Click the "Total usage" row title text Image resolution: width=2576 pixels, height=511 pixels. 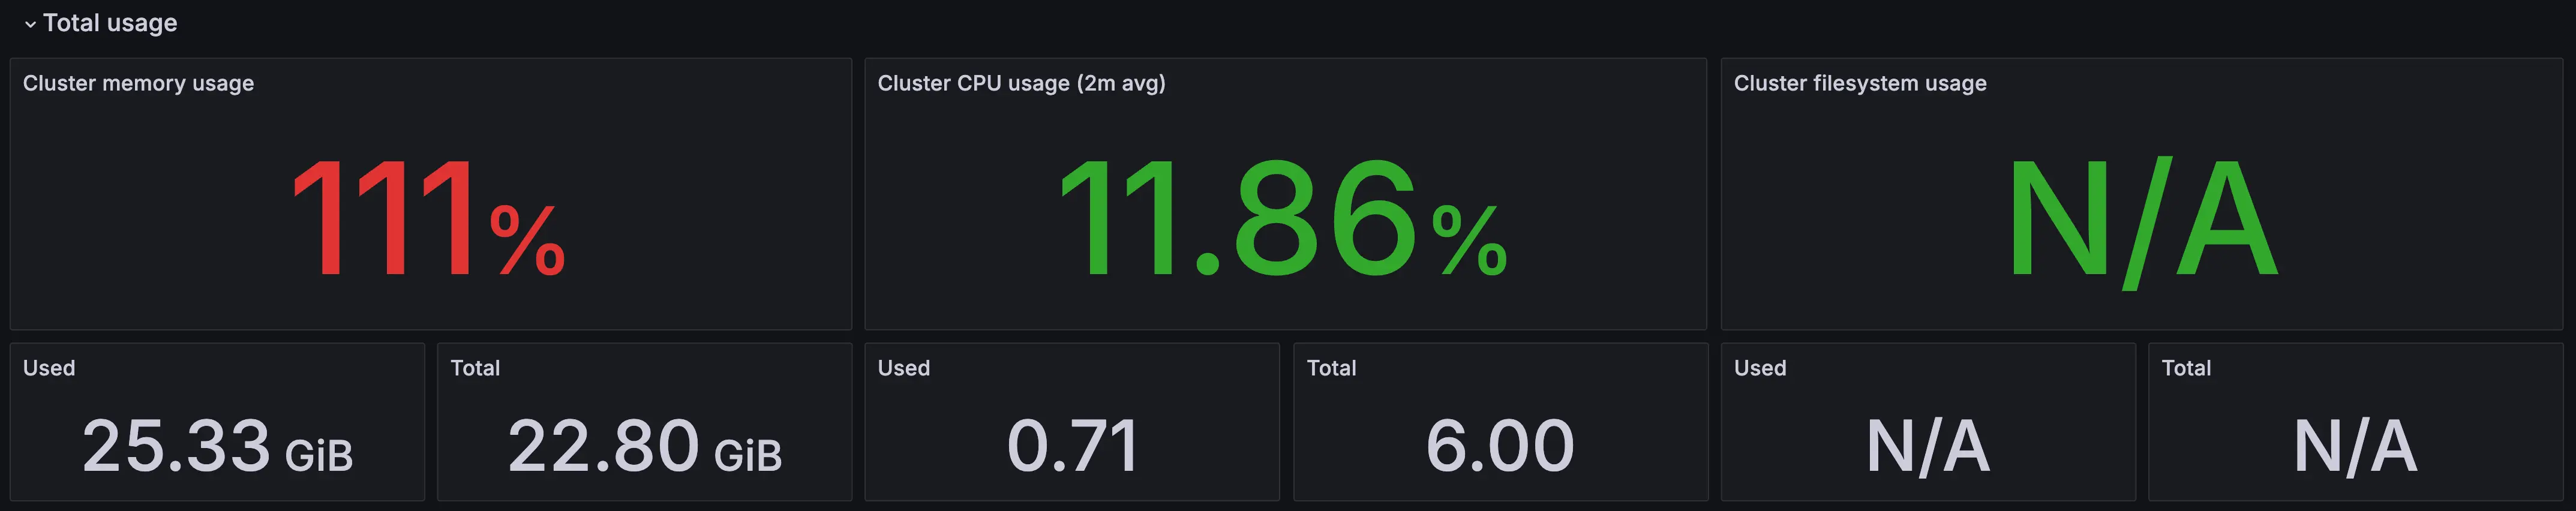pyautogui.click(x=110, y=23)
